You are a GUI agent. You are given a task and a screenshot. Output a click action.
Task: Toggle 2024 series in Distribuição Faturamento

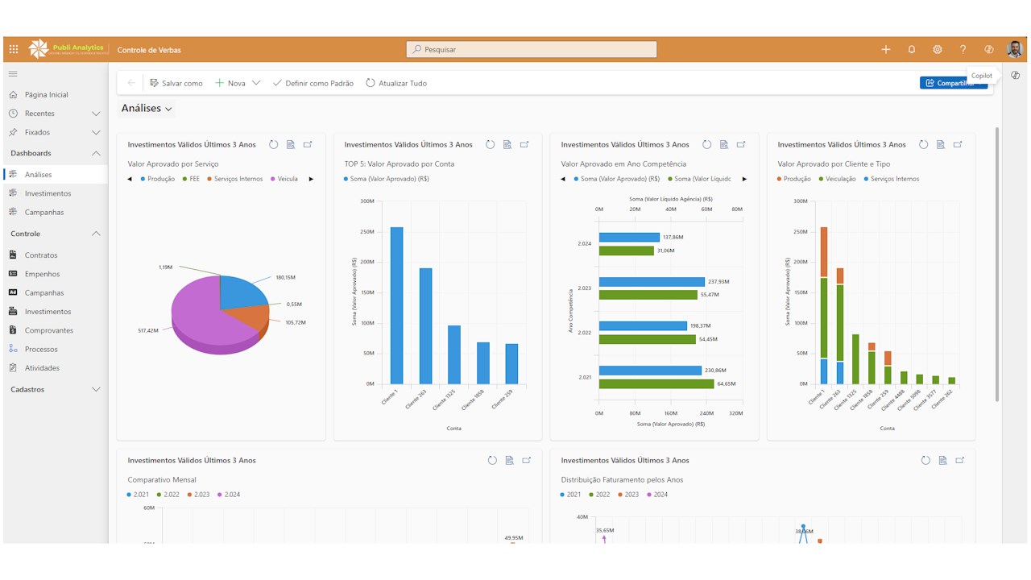657,495
